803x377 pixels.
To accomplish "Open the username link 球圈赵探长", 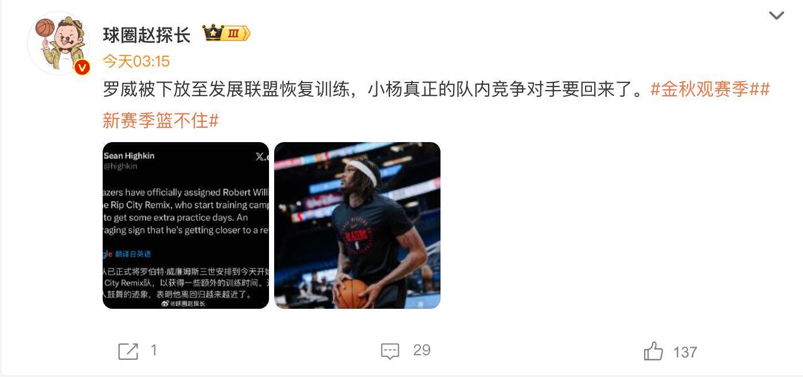I will [146, 35].
